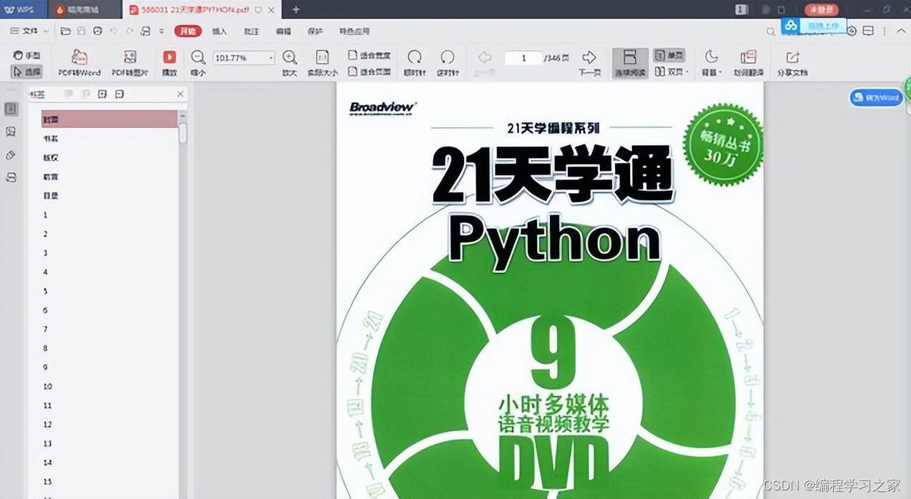911x499 pixels.
Task: Open the Special Features ribbon tab
Action: 355,31
